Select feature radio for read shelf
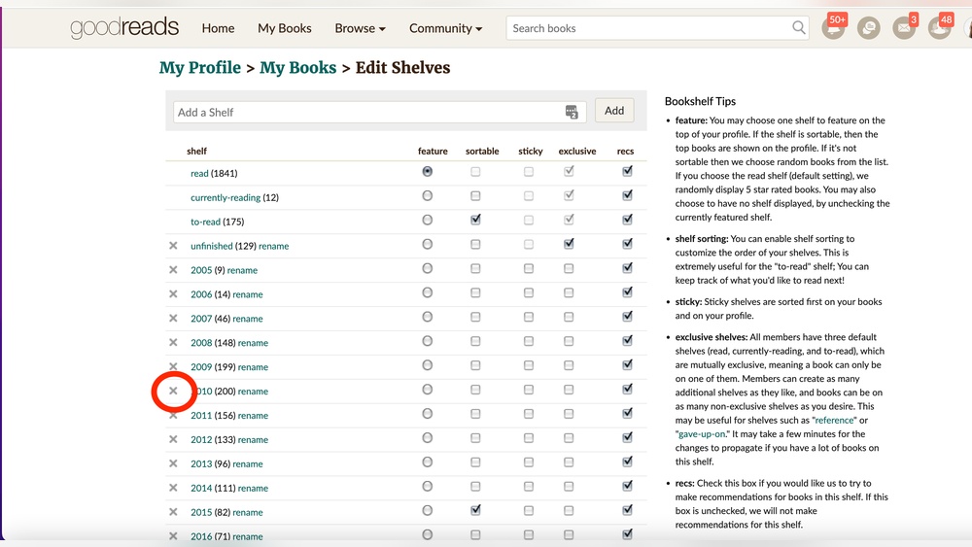Screen dimensions: 972x547 tap(427, 171)
